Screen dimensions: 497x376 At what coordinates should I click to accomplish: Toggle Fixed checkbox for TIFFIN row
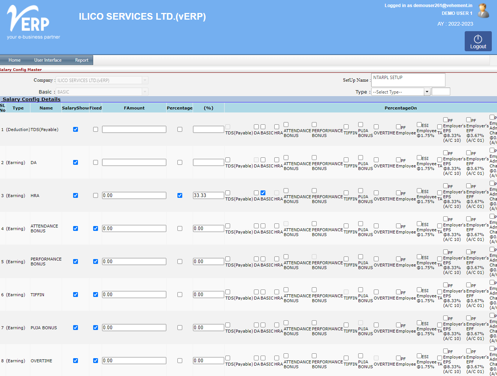pos(95,295)
